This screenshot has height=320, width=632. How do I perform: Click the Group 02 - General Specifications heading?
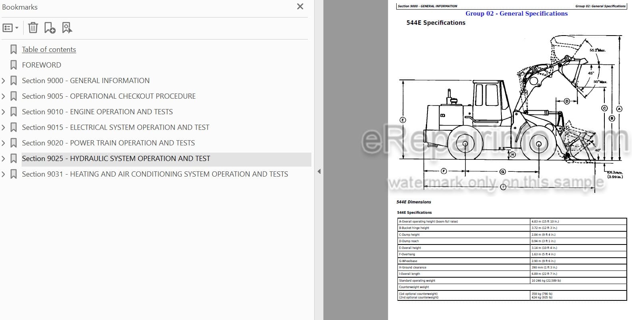pyautogui.click(x=516, y=14)
